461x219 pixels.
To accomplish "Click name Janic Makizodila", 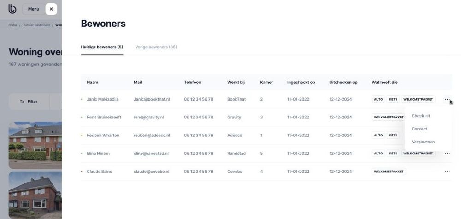I will click(x=103, y=100).
